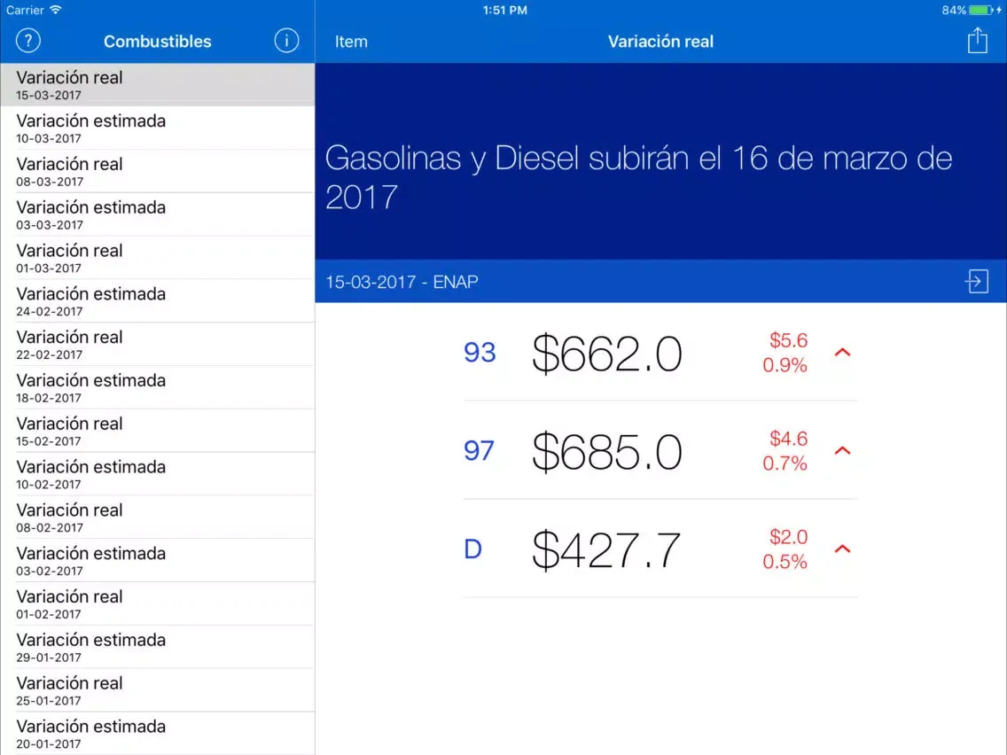Select Variación real 01-02-2017
Image resolution: width=1007 pixels, height=755 pixels.
tap(158, 604)
